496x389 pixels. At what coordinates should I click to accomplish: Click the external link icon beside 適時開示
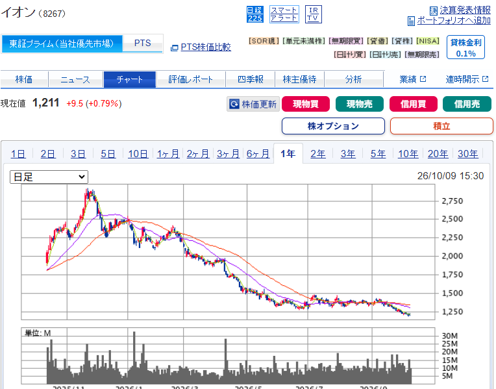[x=485, y=79]
